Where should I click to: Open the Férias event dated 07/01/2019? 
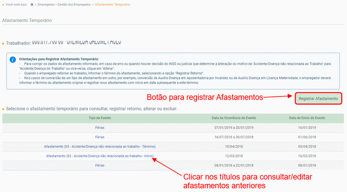[x=100, y=128]
